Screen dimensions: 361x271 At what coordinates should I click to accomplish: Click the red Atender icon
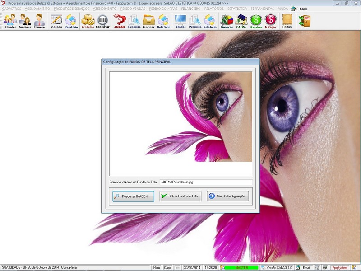coord(120,21)
